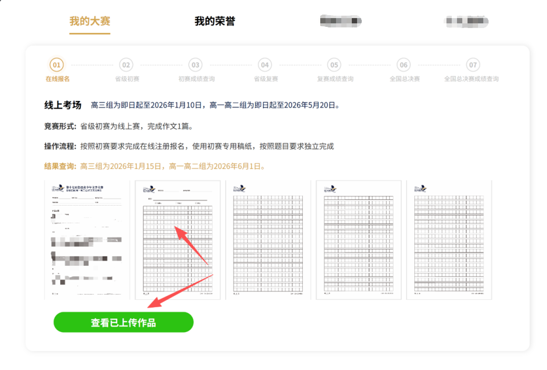Click the 省级初赛 step label
Screen dimensions: 547x370
pyautogui.click(x=127, y=79)
